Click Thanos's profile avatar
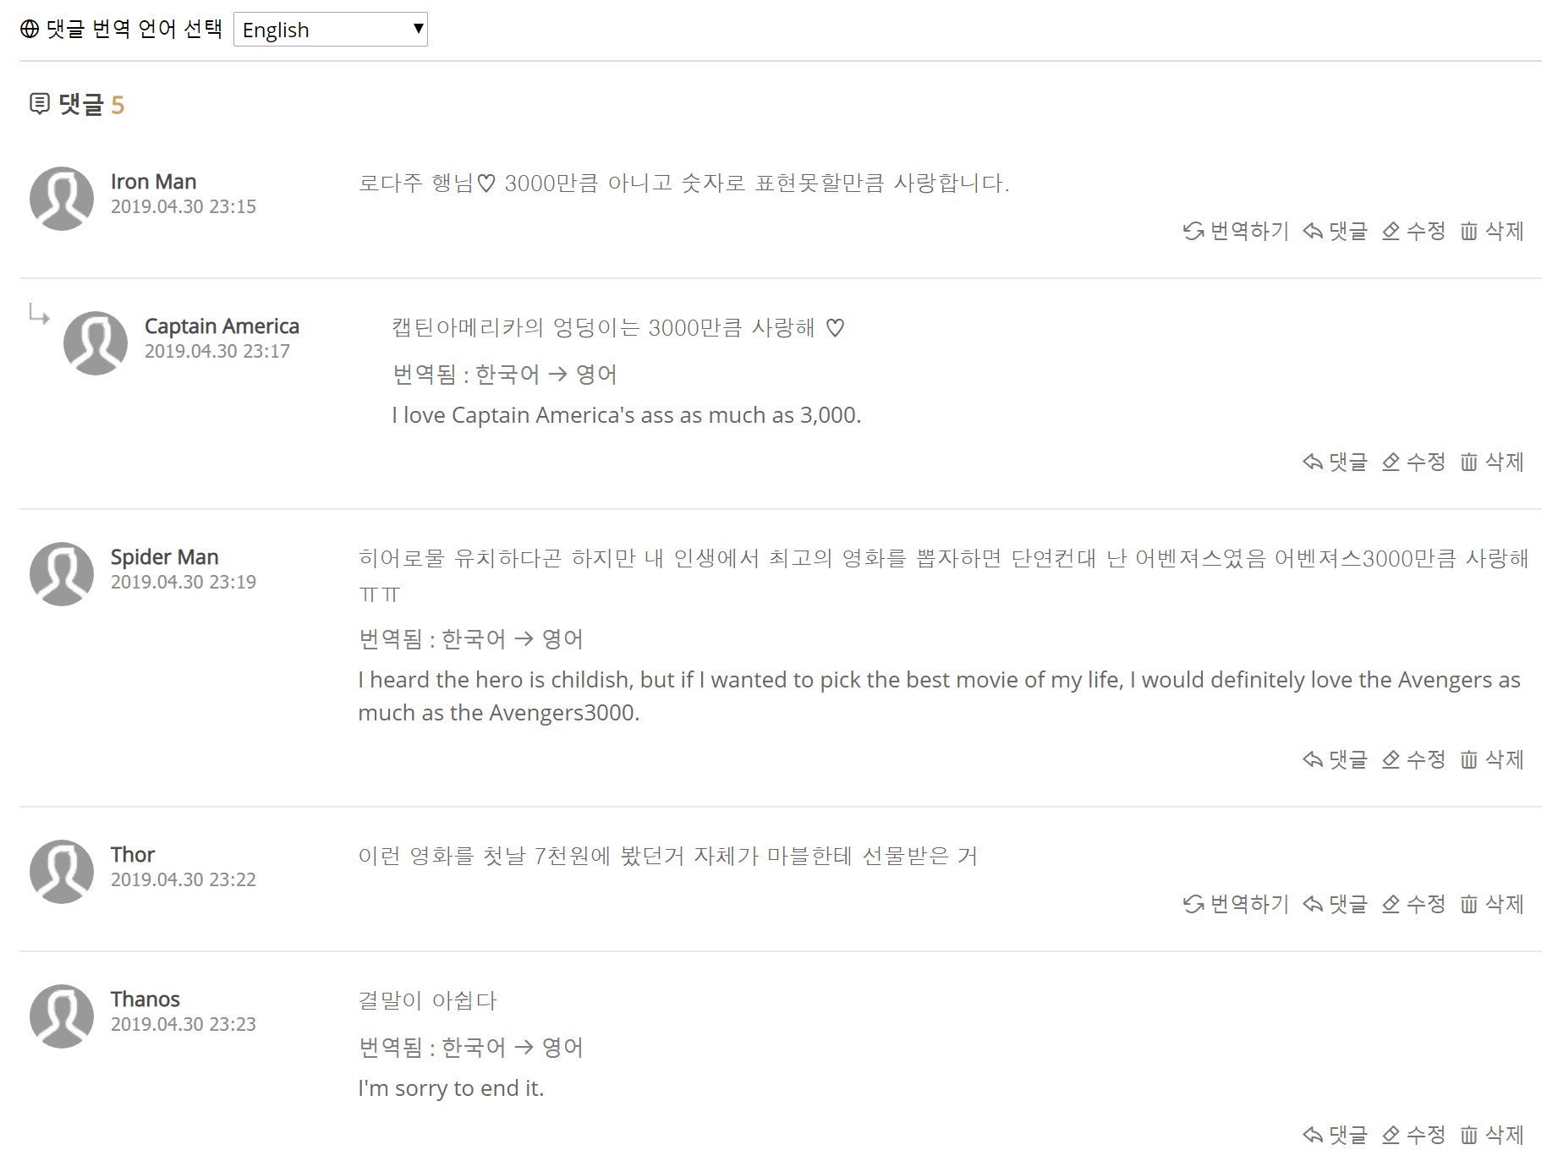Viewport: 1558px width, 1172px height. tap(62, 1016)
